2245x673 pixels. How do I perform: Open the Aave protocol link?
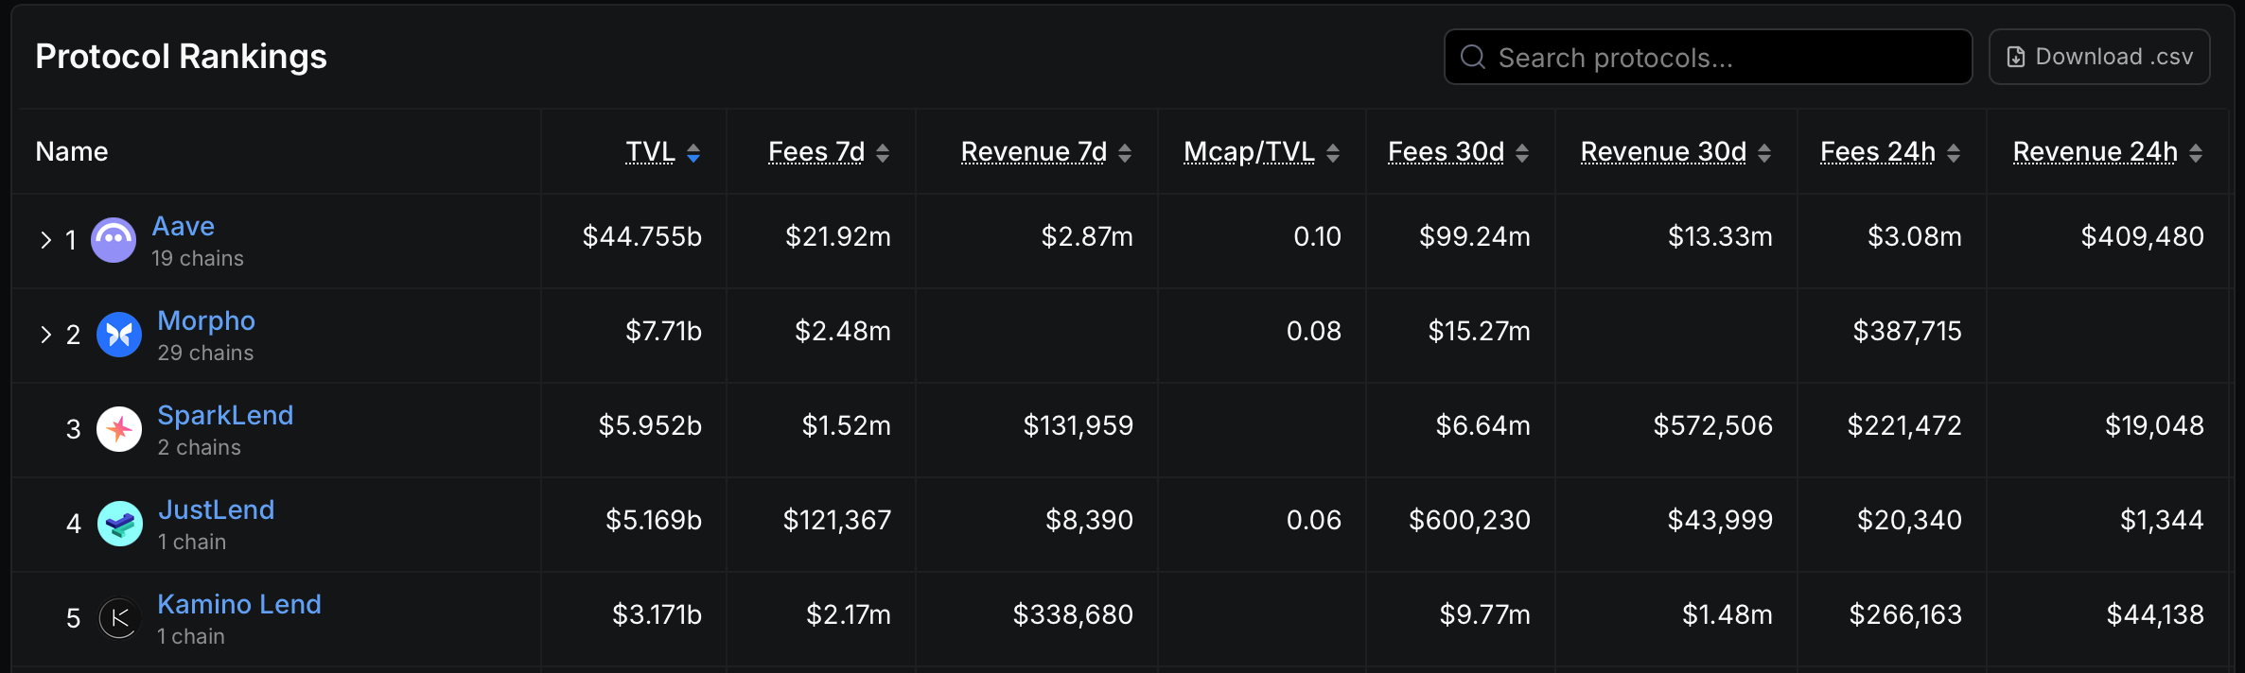pyautogui.click(x=183, y=226)
